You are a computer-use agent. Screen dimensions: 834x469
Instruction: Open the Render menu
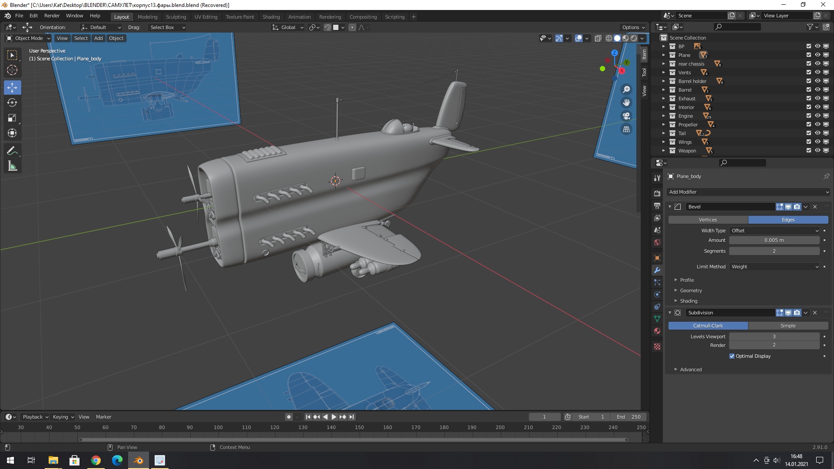pyautogui.click(x=52, y=16)
